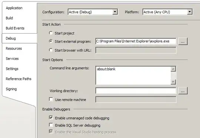Open the Configuration dropdown

point(93,12)
